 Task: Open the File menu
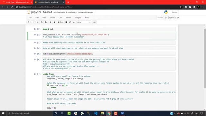tap(30, 18)
